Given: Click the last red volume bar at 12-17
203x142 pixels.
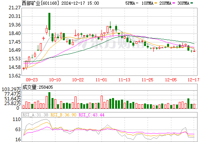Looking at the screenshot, I should click(194, 106).
